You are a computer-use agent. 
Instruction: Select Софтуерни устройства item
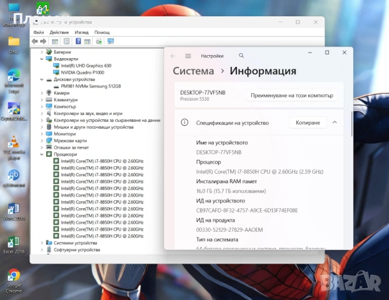point(77,249)
